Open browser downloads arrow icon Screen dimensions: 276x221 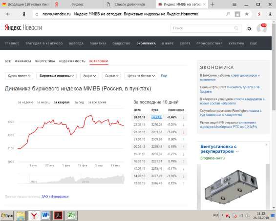coord(270,14)
